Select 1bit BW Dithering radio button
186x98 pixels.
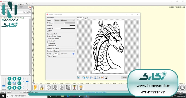[48, 39]
